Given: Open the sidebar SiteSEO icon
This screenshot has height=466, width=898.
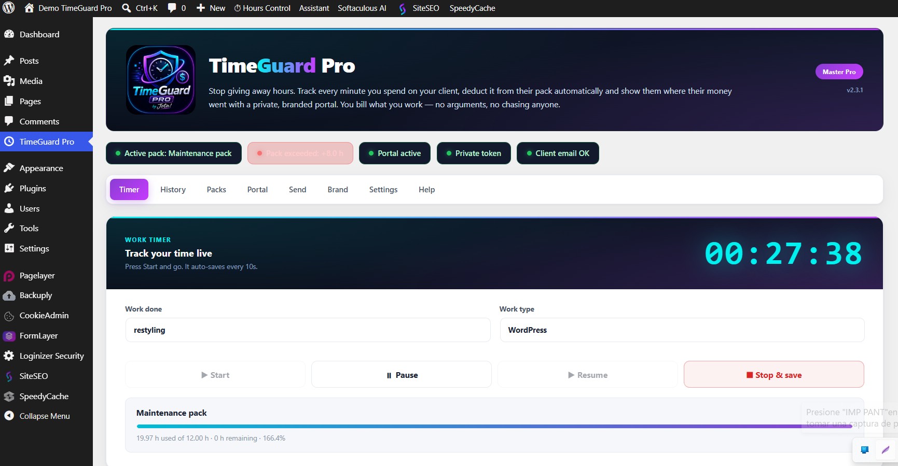Looking at the screenshot, I should tap(9, 376).
